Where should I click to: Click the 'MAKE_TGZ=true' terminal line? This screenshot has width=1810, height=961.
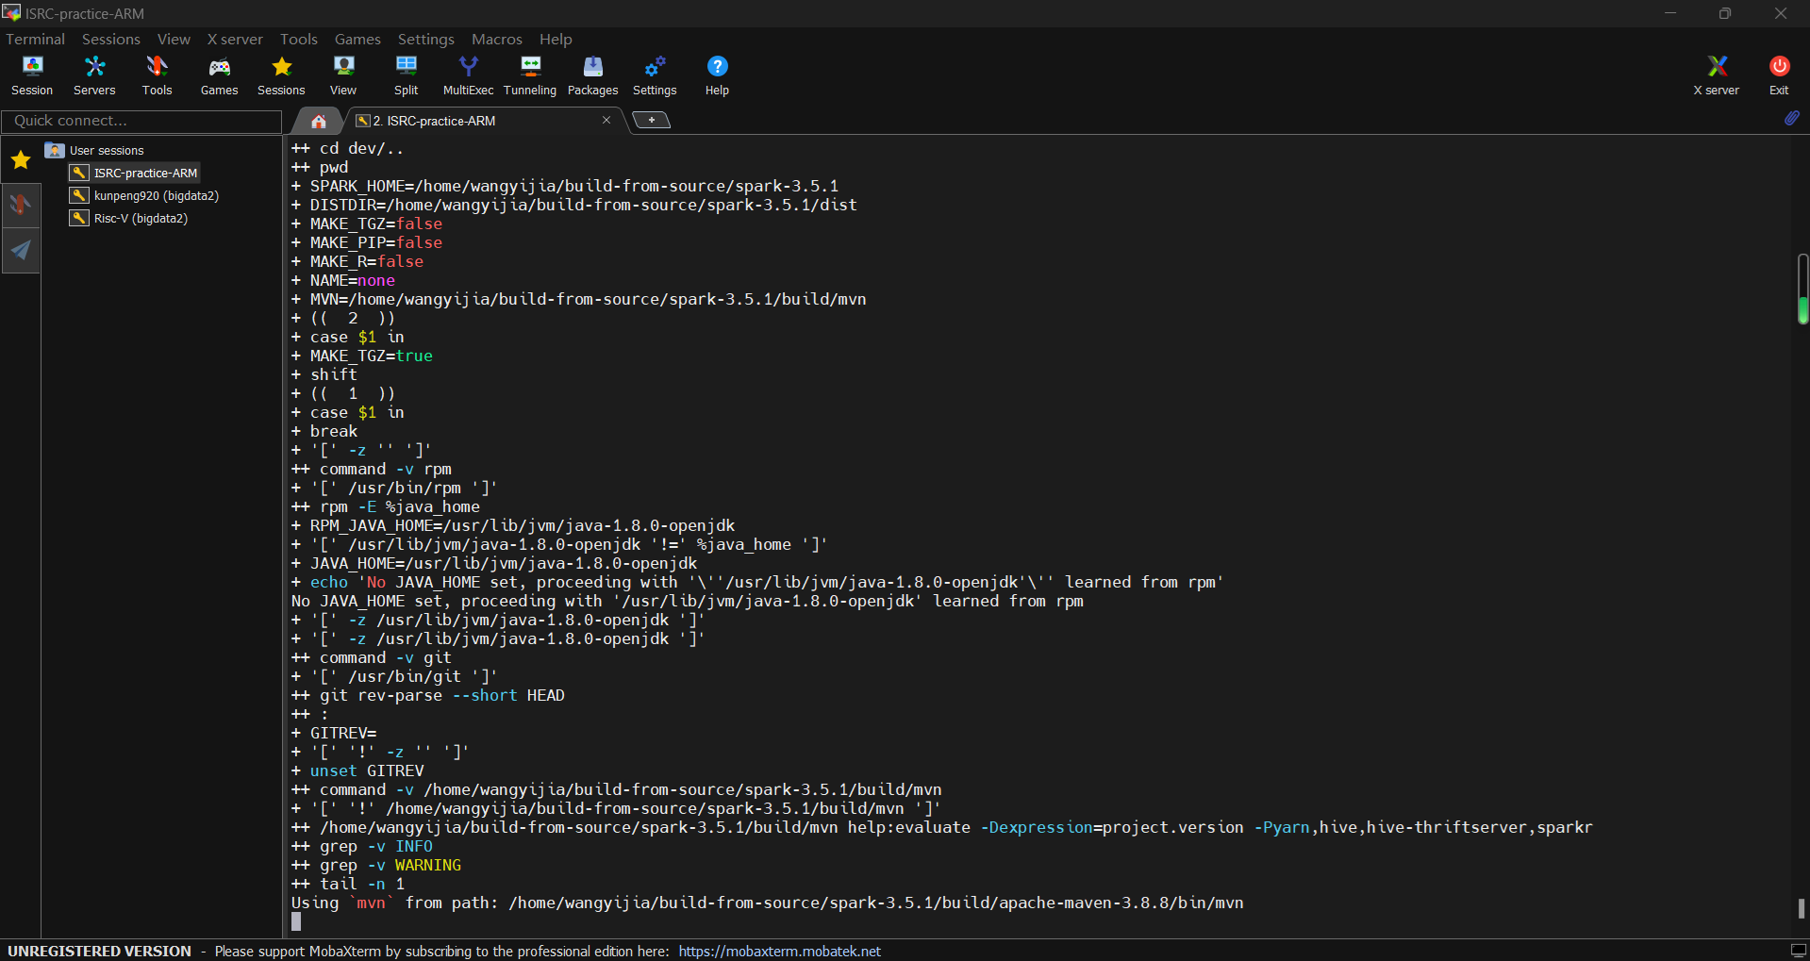(x=362, y=356)
